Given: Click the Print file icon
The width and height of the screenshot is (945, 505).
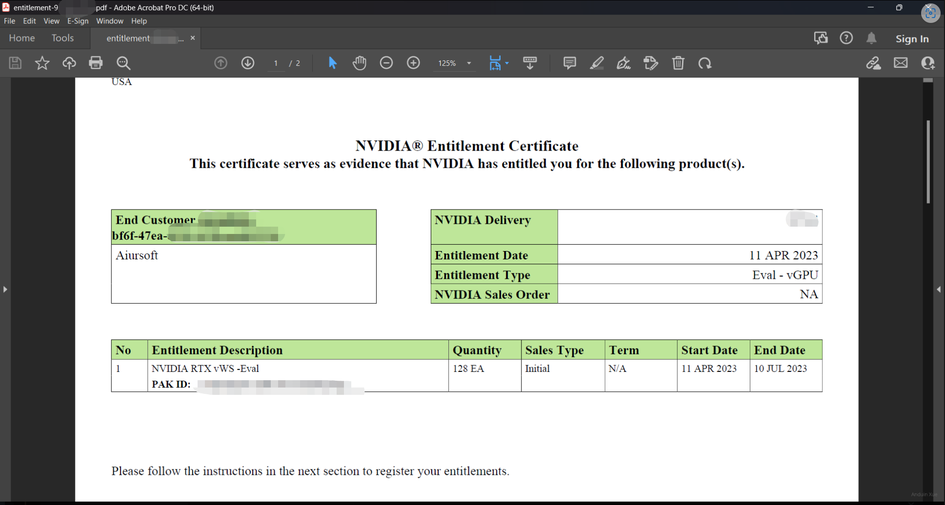Looking at the screenshot, I should [96, 63].
